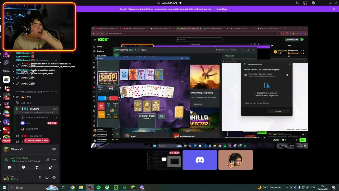Click Desactivar in the Streamer mode banner
The image size is (339, 191).
click(x=221, y=9)
